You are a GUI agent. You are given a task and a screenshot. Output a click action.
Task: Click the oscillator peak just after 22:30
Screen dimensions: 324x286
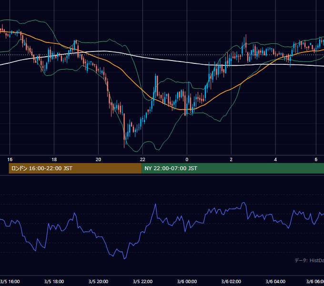coord(155,204)
